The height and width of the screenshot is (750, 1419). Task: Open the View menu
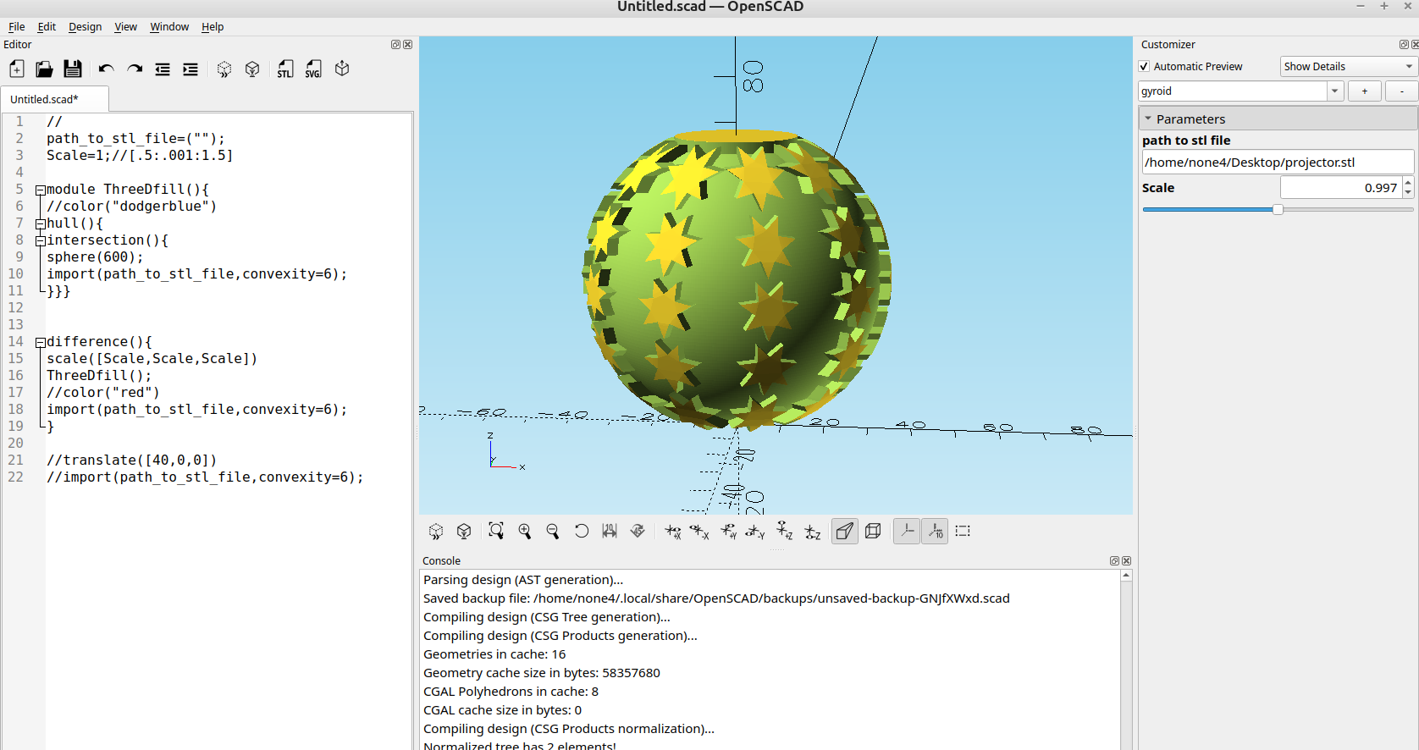click(x=125, y=27)
